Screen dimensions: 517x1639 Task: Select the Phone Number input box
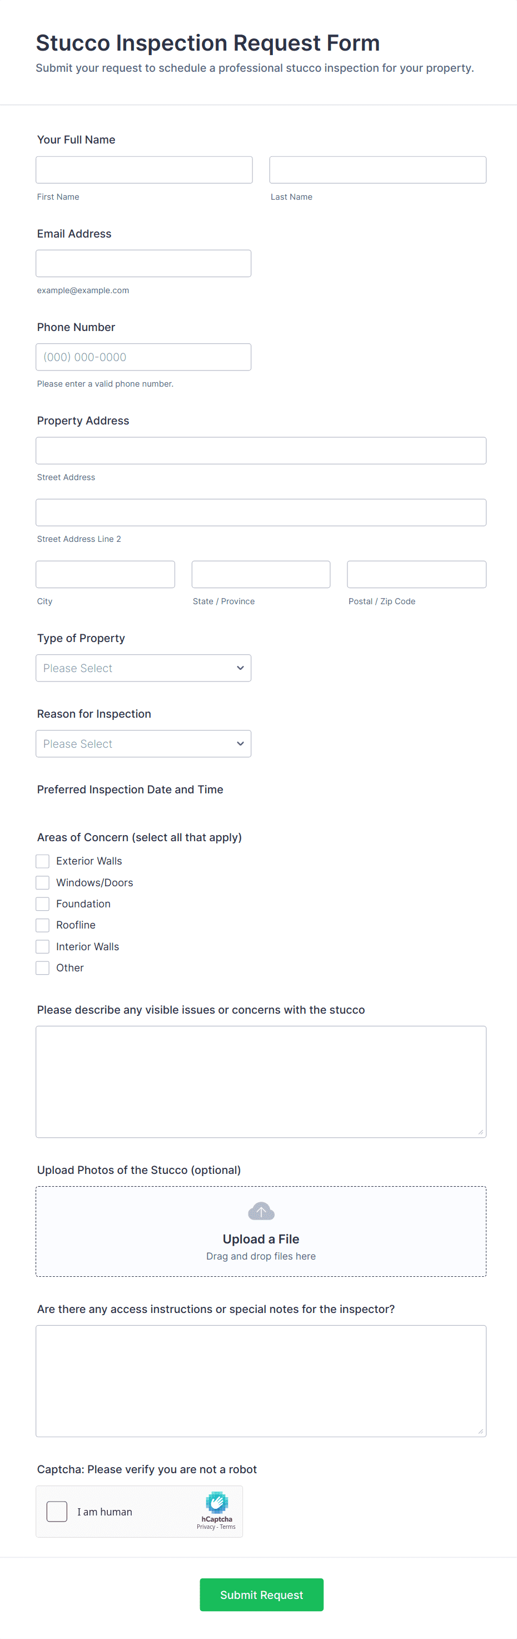coord(143,357)
